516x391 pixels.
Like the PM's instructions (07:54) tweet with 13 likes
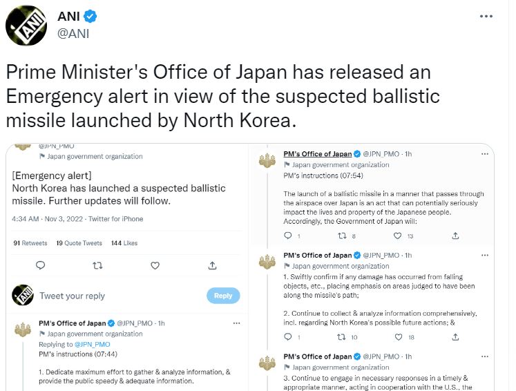401,236
